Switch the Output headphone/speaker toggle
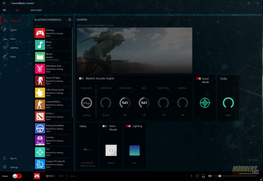263x181 pixels. [x=17, y=176]
